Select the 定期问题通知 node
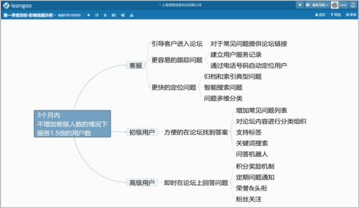The width and height of the screenshot is (359, 208). (x=255, y=177)
